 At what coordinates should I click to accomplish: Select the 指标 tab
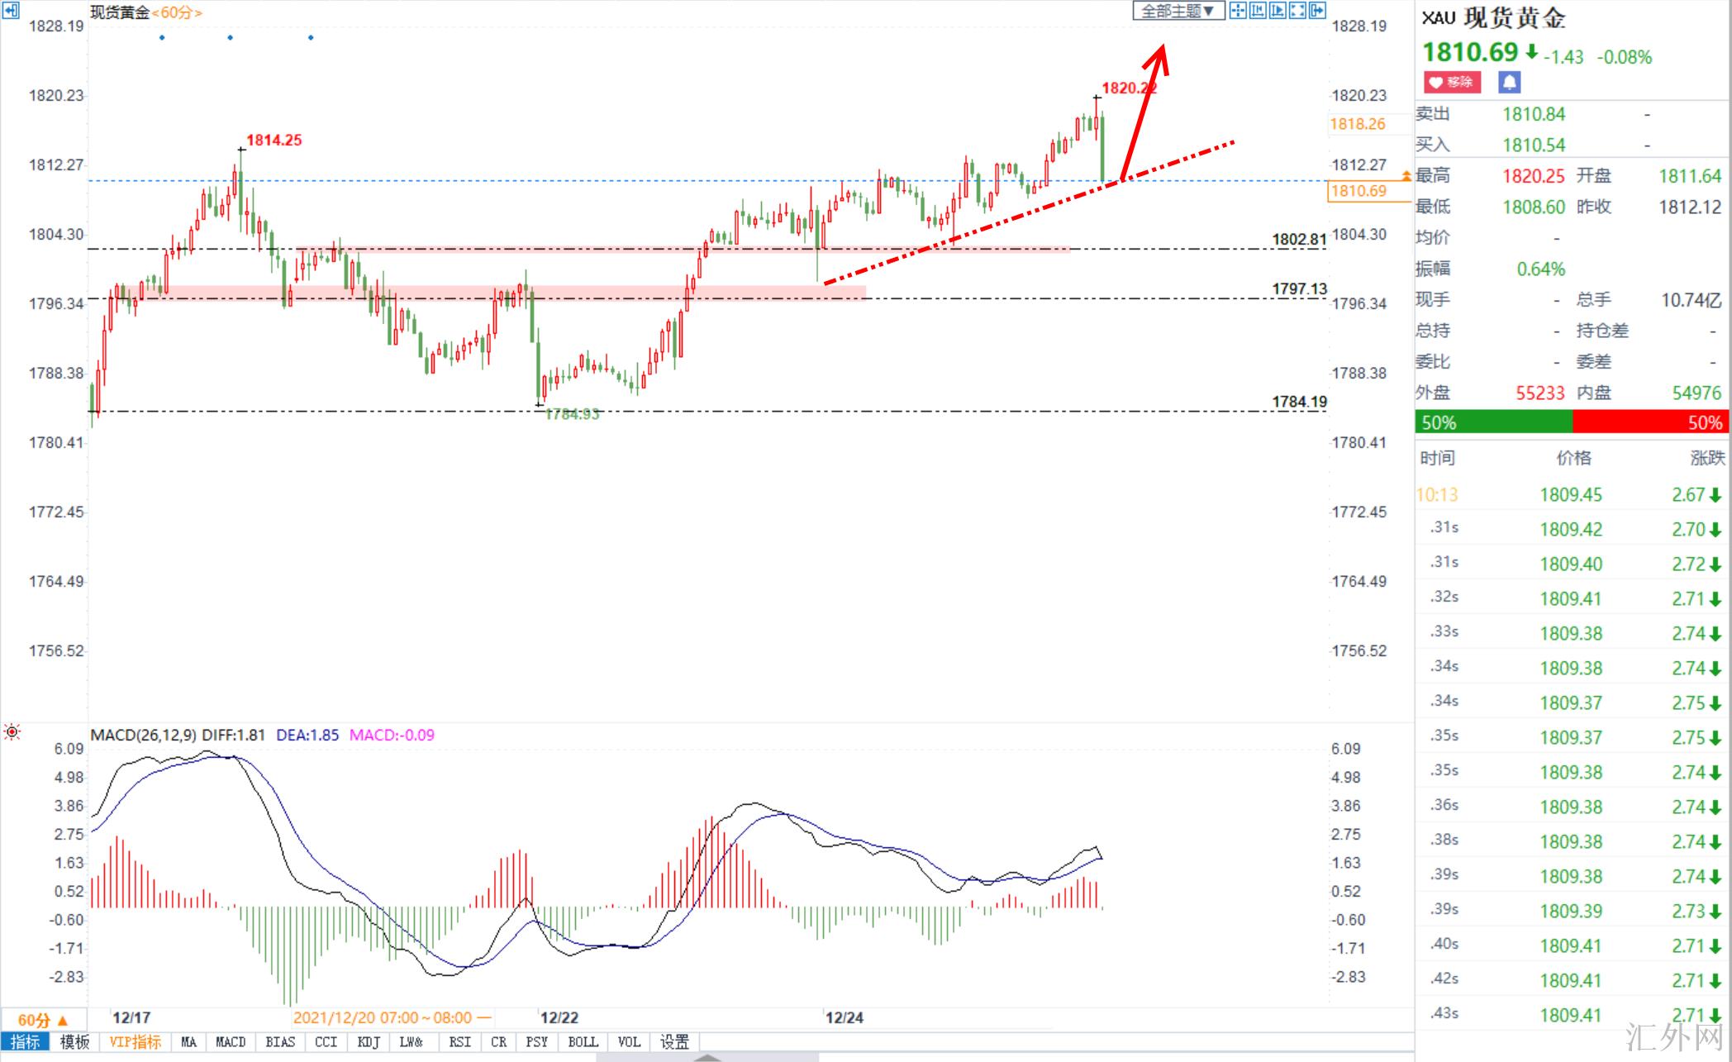point(25,1042)
